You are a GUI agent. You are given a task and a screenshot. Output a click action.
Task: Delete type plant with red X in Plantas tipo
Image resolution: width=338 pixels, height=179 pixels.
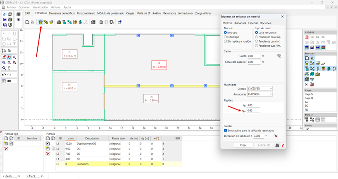6,149
